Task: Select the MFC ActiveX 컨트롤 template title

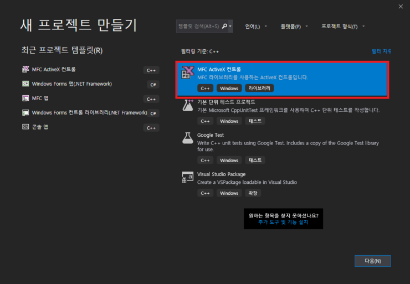Action: pos(219,69)
